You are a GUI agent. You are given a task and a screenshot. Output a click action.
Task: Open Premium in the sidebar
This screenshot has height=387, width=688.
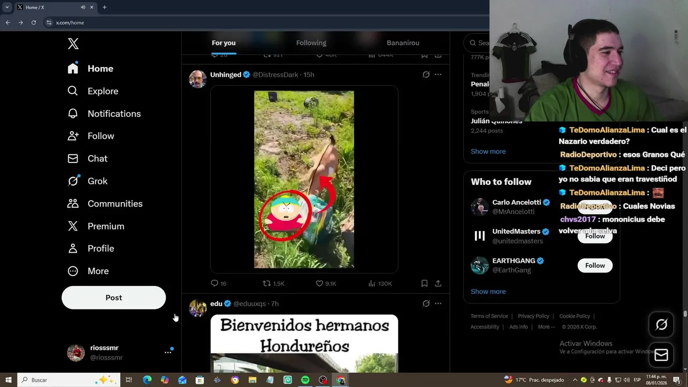[x=96, y=226]
